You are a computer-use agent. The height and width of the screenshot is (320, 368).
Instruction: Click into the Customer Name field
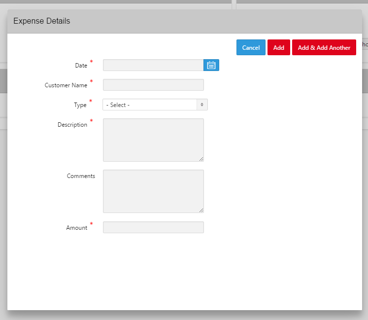tap(153, 85)
